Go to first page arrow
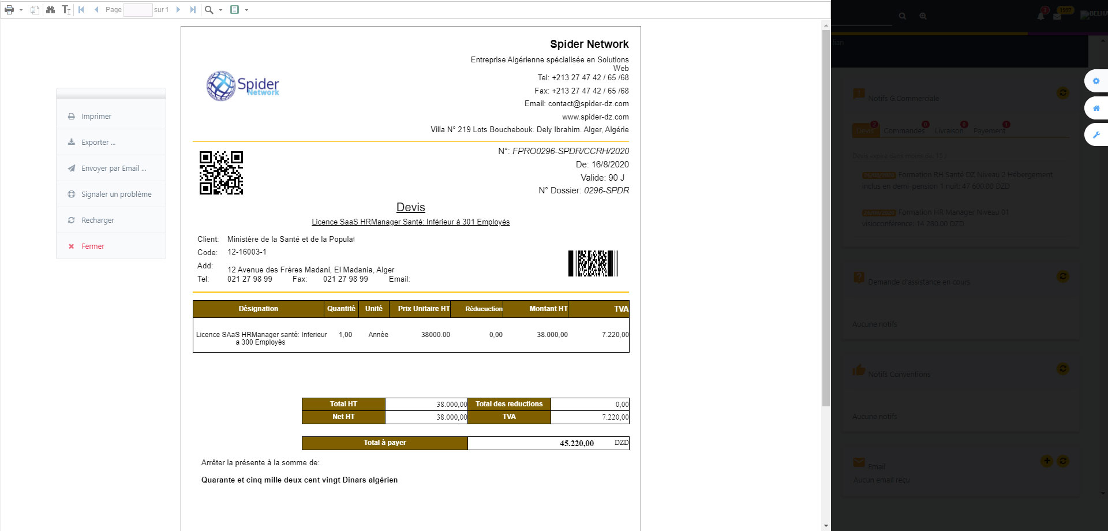 click(81, 10)
